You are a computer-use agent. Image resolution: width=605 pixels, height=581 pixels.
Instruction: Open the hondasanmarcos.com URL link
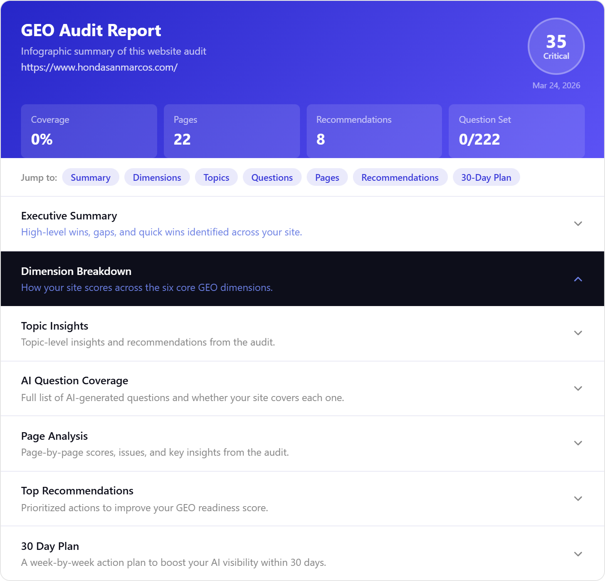tap(100, 67)
